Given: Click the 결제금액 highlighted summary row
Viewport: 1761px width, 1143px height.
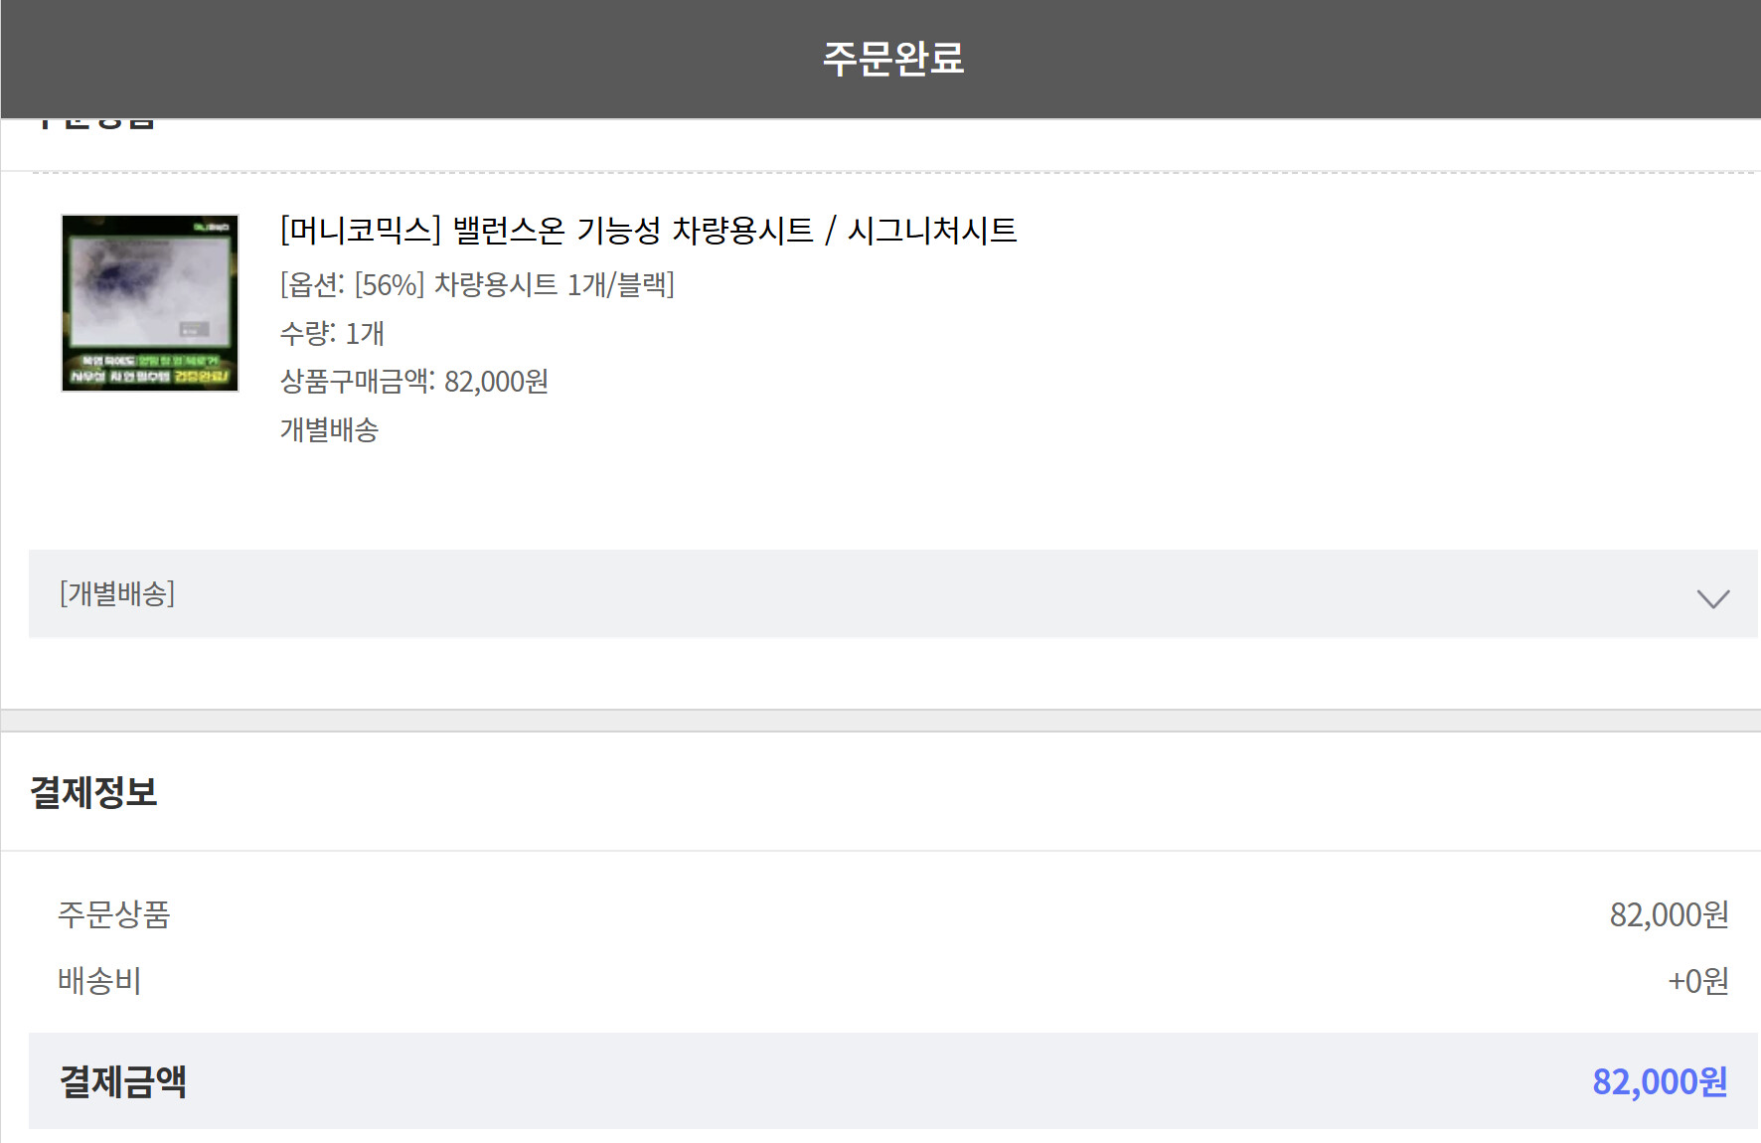Looking at the screenshot, I should pyautogui.click(x=892, y=1080).
